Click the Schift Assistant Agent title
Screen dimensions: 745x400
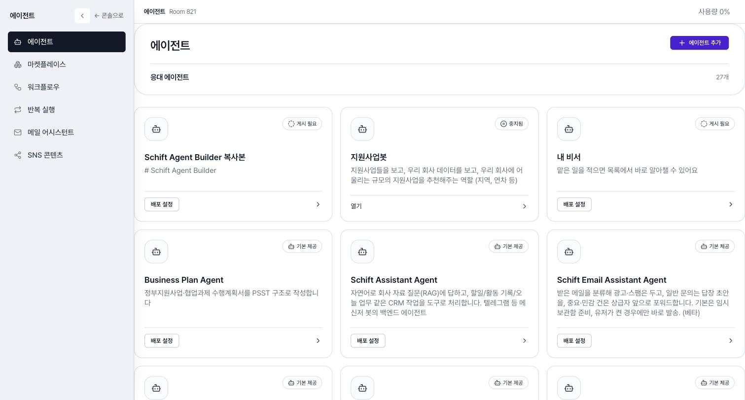pos(394,280)
